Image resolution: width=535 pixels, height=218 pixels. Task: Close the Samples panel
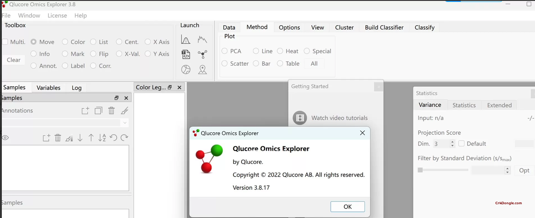point(126,98)
